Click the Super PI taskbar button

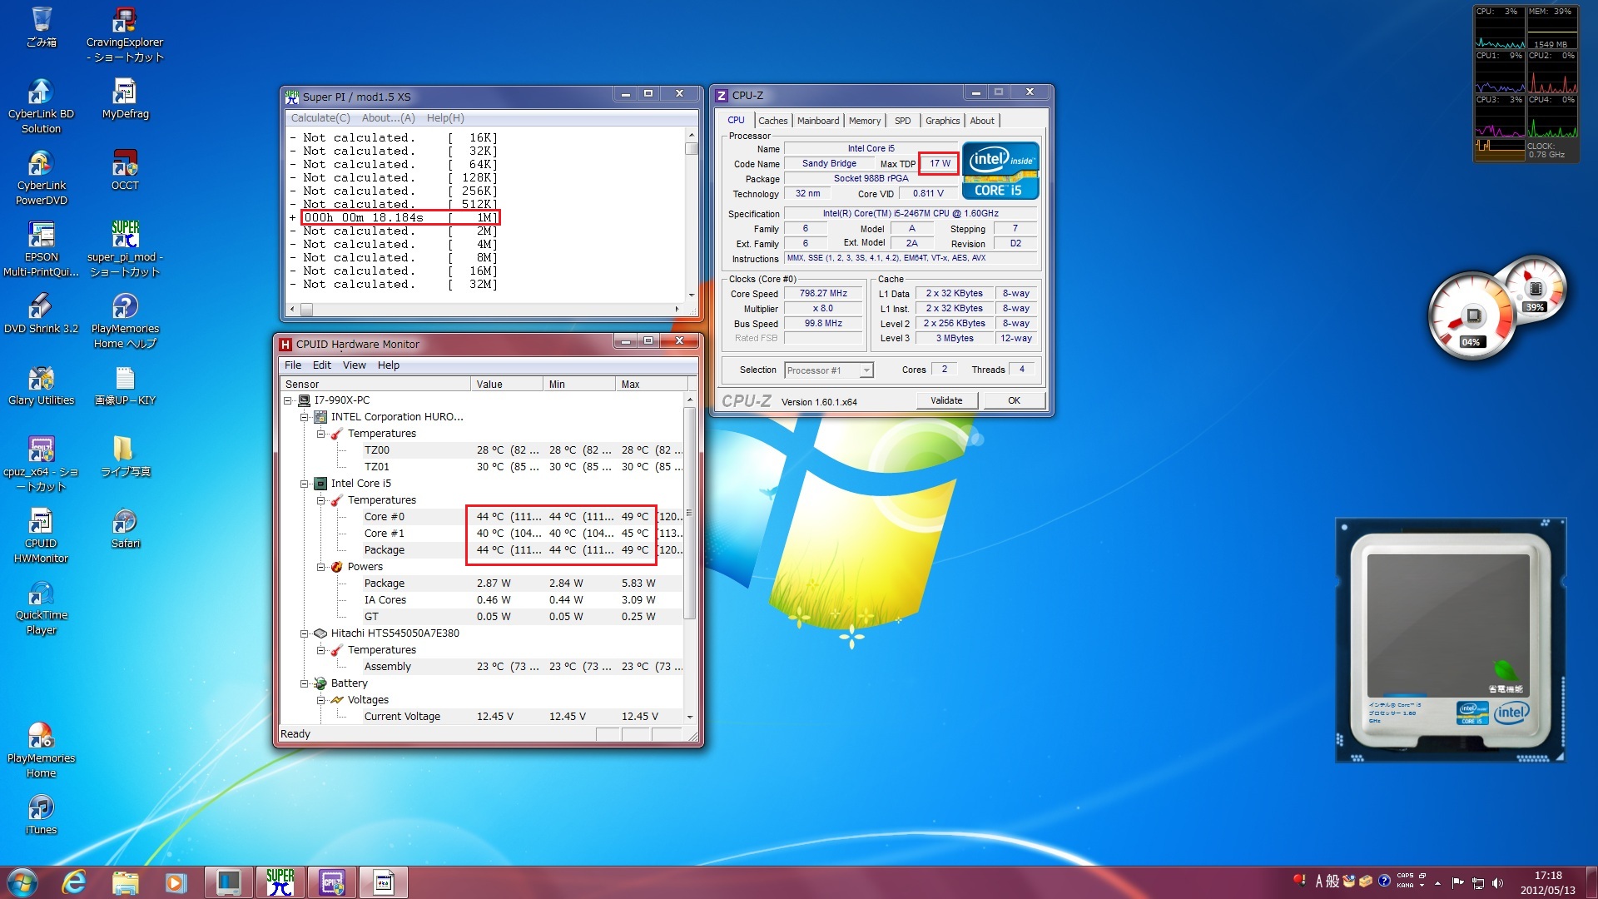280,882
